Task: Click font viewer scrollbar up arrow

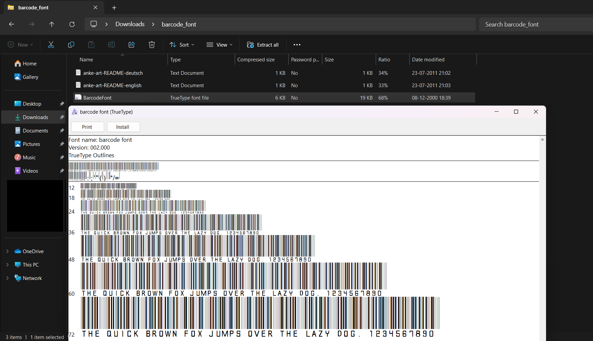Action: [x=542, y=139]
